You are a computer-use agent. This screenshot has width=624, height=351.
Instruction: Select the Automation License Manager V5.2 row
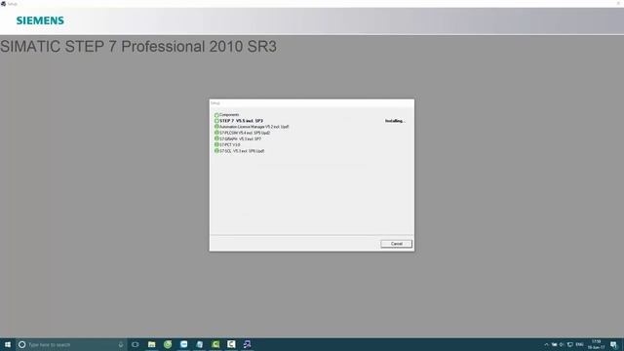[x=253, y=127]
